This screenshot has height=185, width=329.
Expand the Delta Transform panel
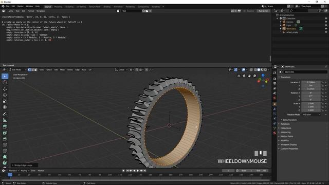289,120
